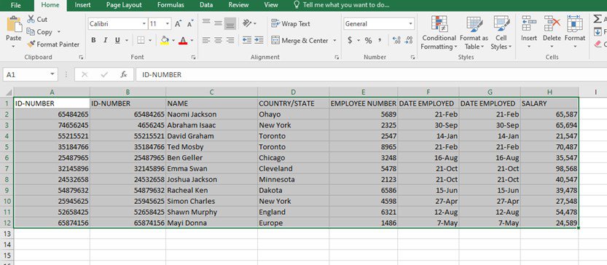The width and height of the screenshot is (607, 265).
Task: Toggle Italic formatting
Action: click(x=105, y=40)
